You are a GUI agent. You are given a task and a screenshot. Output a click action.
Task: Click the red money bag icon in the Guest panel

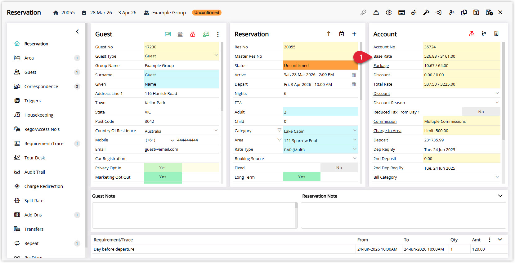(x=193, y=34)
